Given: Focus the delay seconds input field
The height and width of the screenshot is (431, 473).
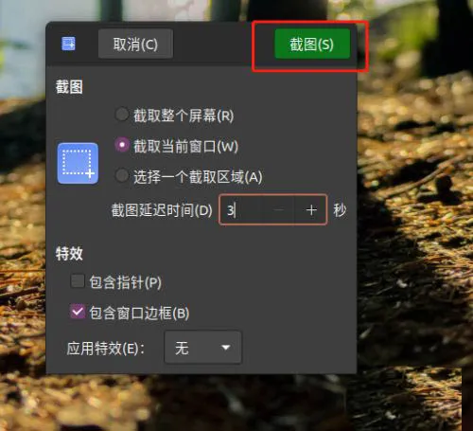Looking at the screenshot, I should pyautogui.click(x=243, y=210).
